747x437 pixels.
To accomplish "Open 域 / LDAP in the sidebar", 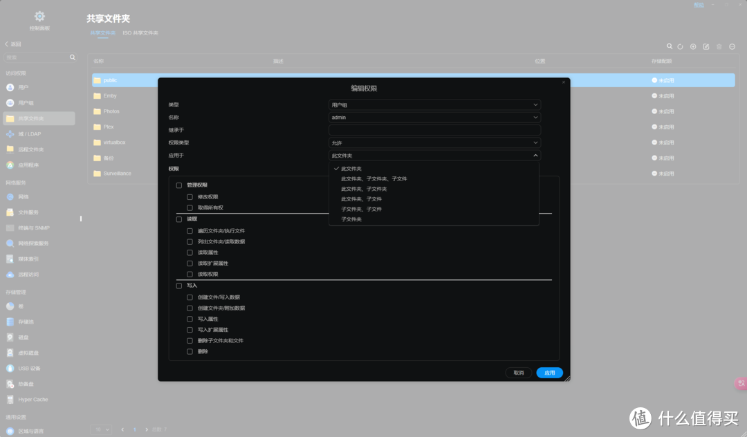I will click(x=39, y=133).
